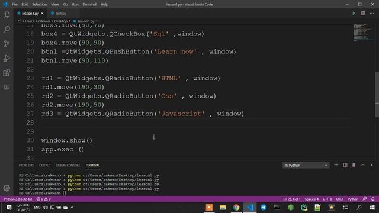
Task: Open the Edit menu
Action: point(24,4)
